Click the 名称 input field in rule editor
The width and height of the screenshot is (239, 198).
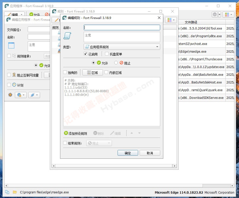point(122,27)
